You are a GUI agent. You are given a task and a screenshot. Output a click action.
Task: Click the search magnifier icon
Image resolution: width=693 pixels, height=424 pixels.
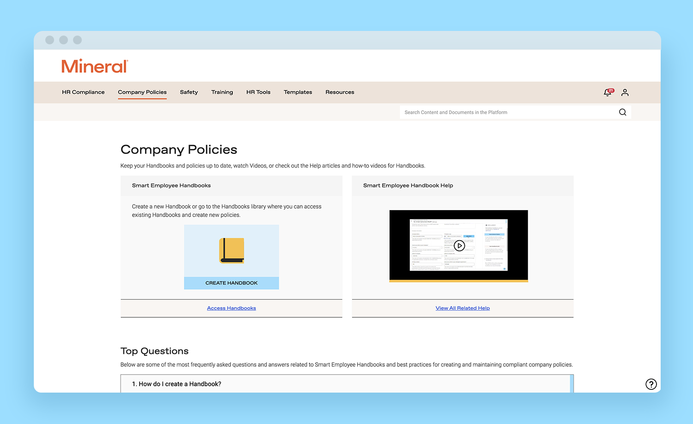point(622,112)
